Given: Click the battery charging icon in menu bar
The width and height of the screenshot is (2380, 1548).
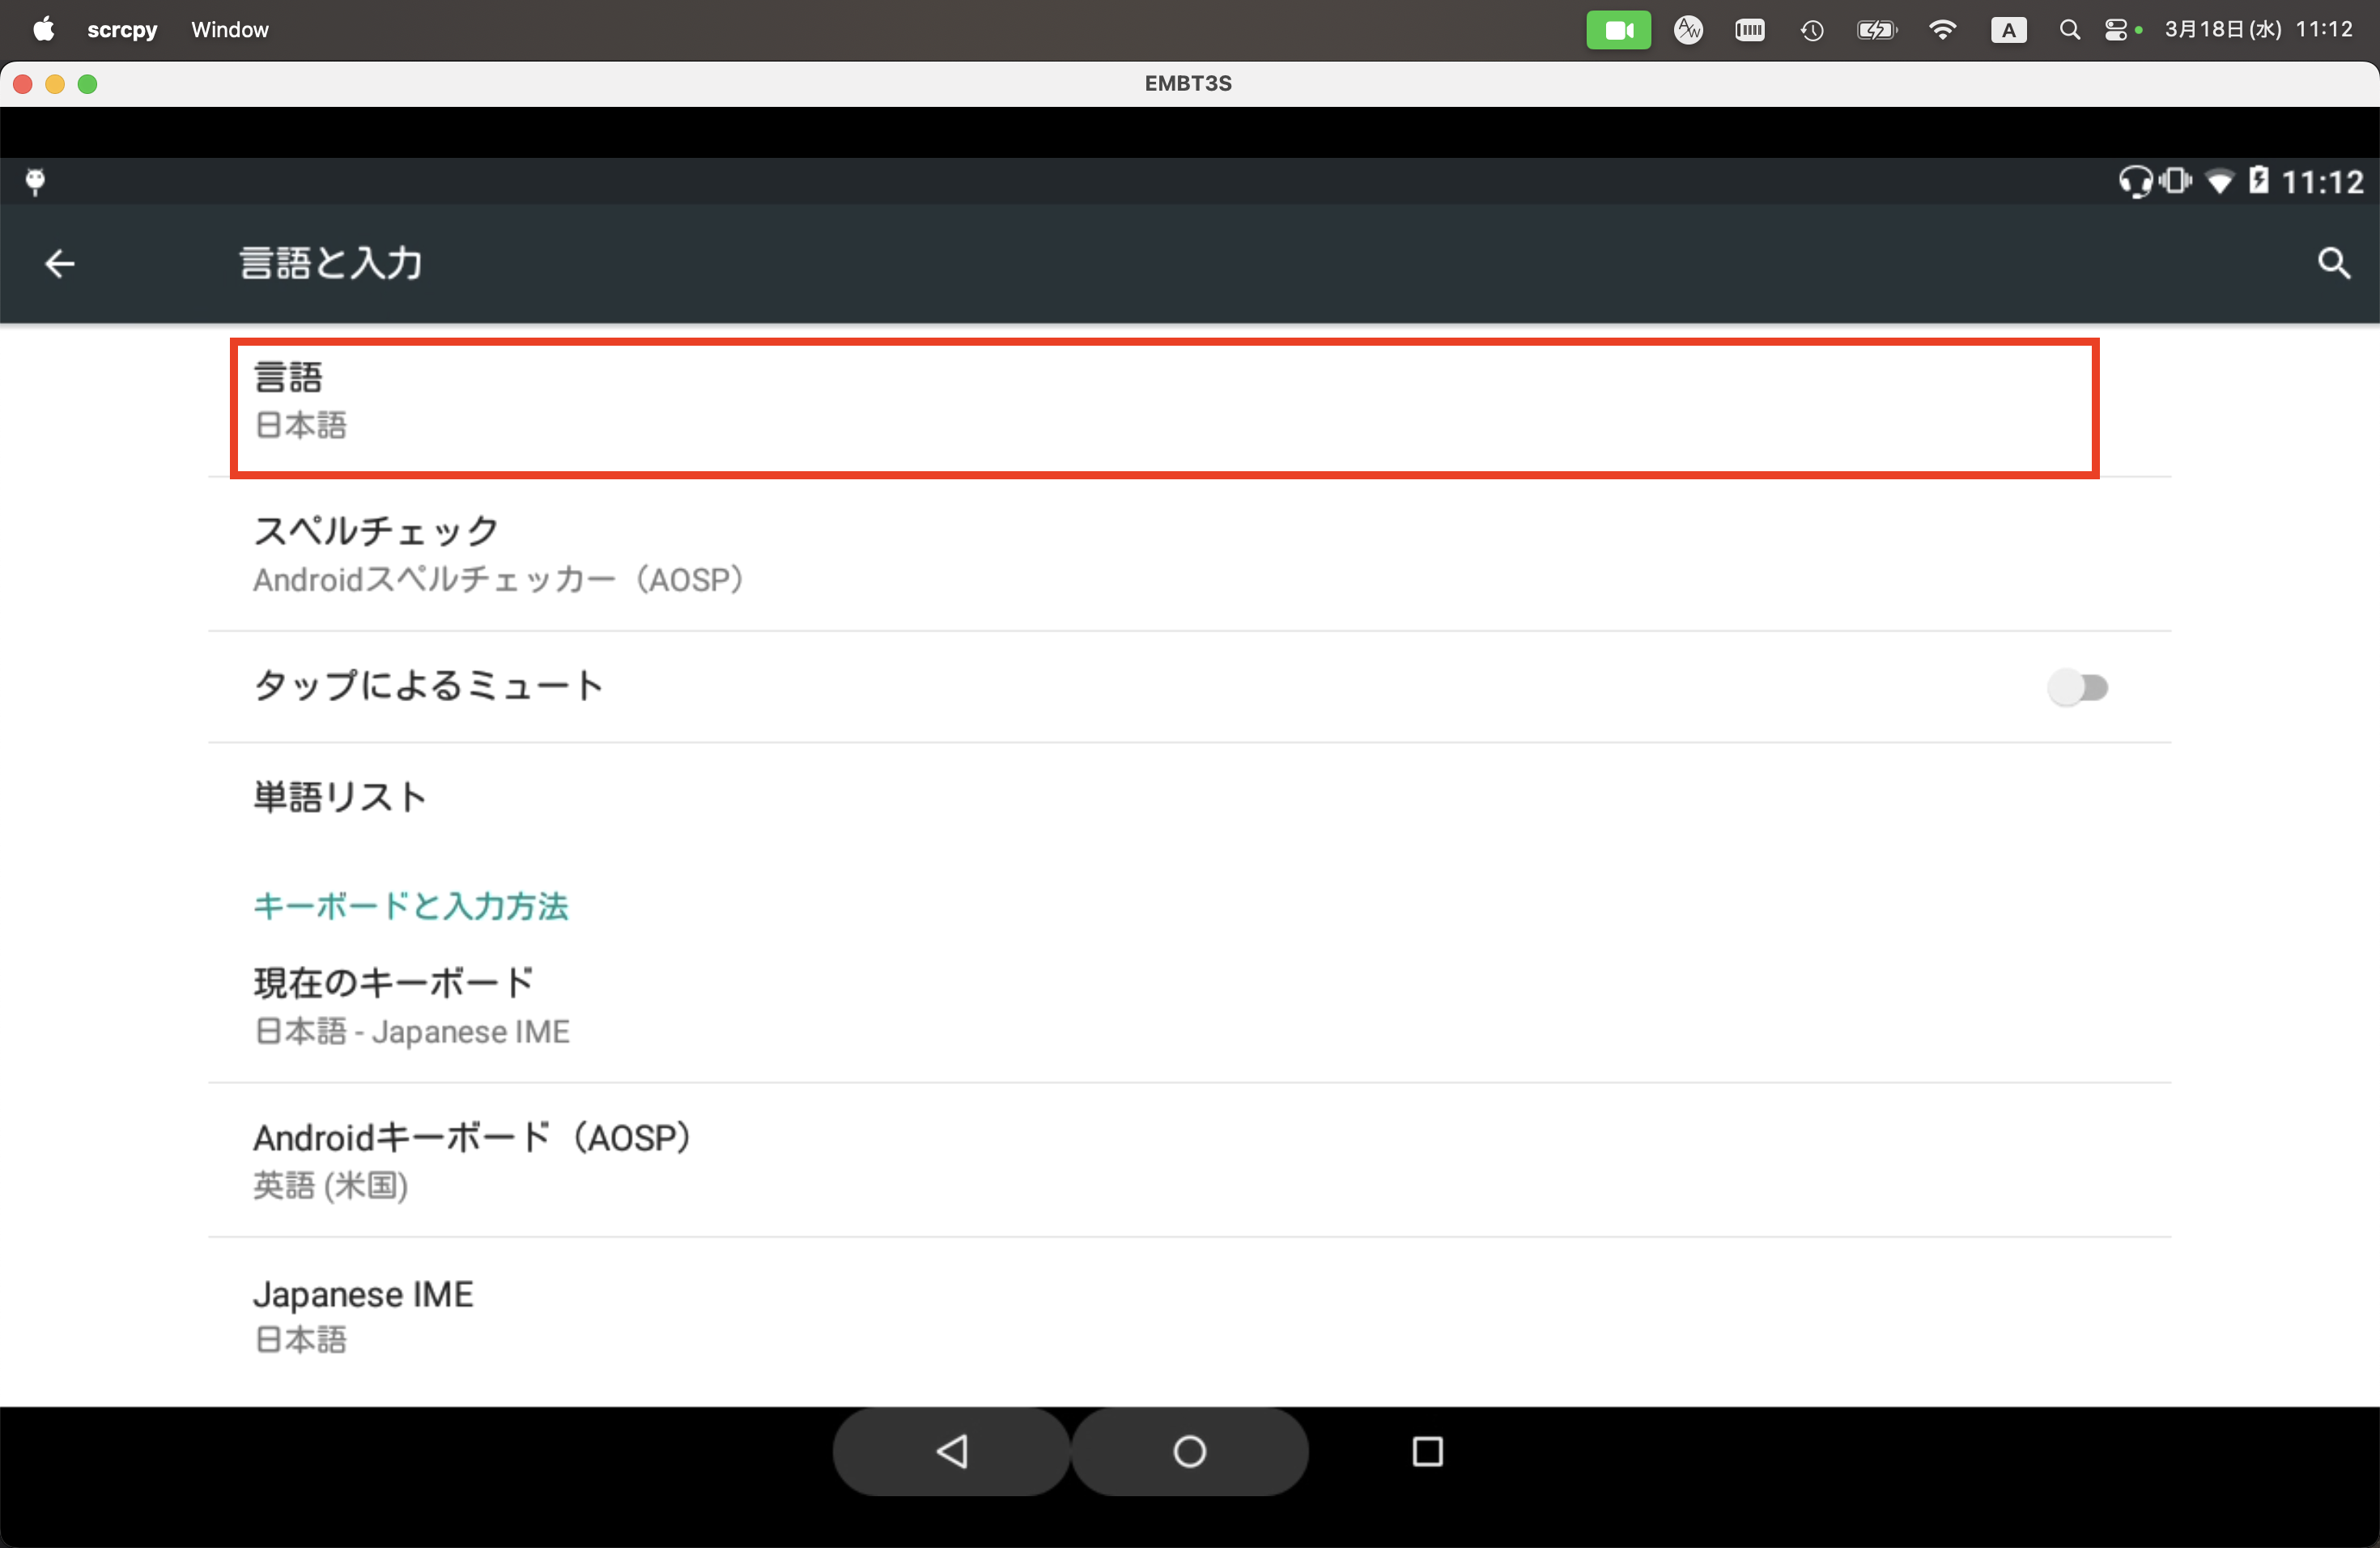Looking at the screenshot, I should click(x=1876, y=29).
